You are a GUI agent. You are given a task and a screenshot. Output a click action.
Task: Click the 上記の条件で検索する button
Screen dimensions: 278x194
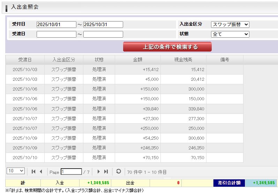click(x=167, y=47)
